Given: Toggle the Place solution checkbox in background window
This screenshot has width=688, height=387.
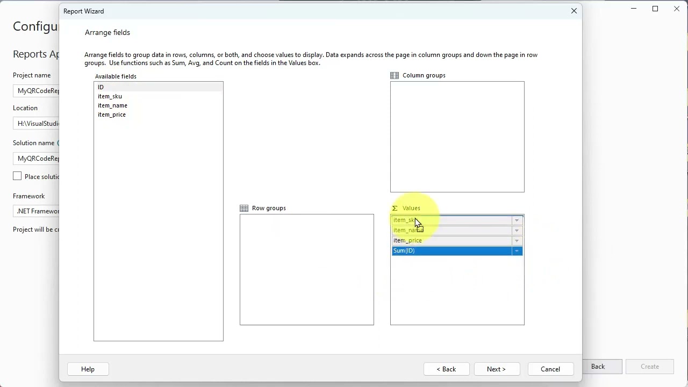Looking at the screenshot, I should click(17, 176).
